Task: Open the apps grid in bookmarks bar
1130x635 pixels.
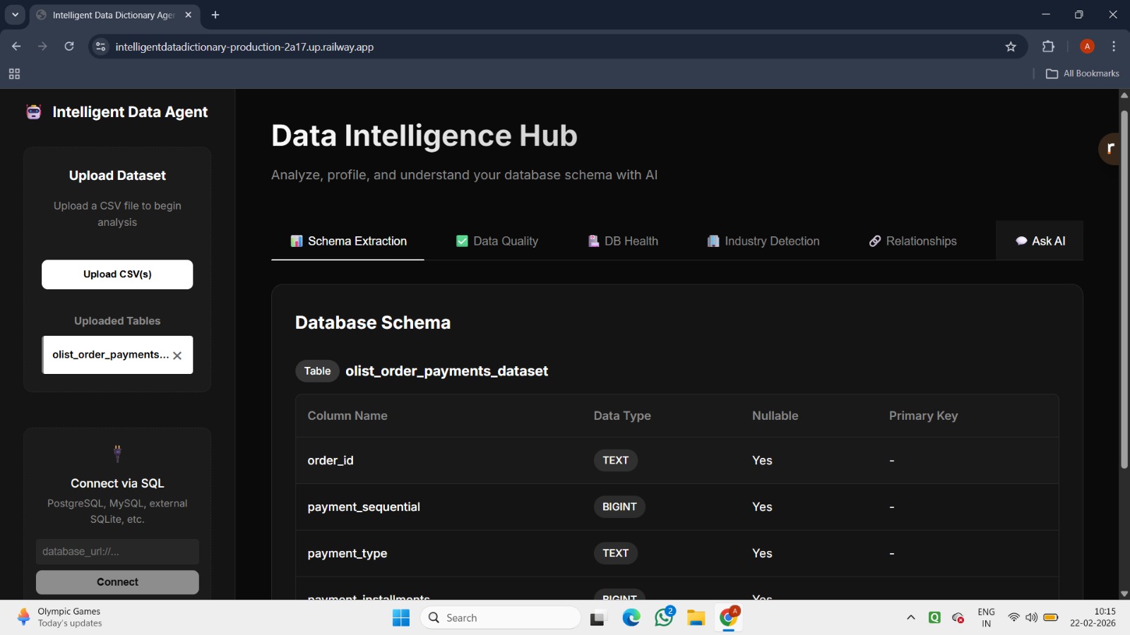Action: [14, 74]
